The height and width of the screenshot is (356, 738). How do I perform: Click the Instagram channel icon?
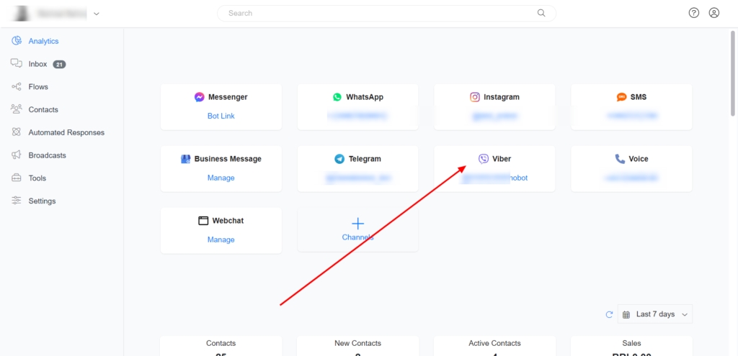pyautogui.click(x=475, y=97)
